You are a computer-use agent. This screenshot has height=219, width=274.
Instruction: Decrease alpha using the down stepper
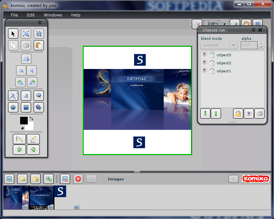pyautogui.click(x=261, y=47)
